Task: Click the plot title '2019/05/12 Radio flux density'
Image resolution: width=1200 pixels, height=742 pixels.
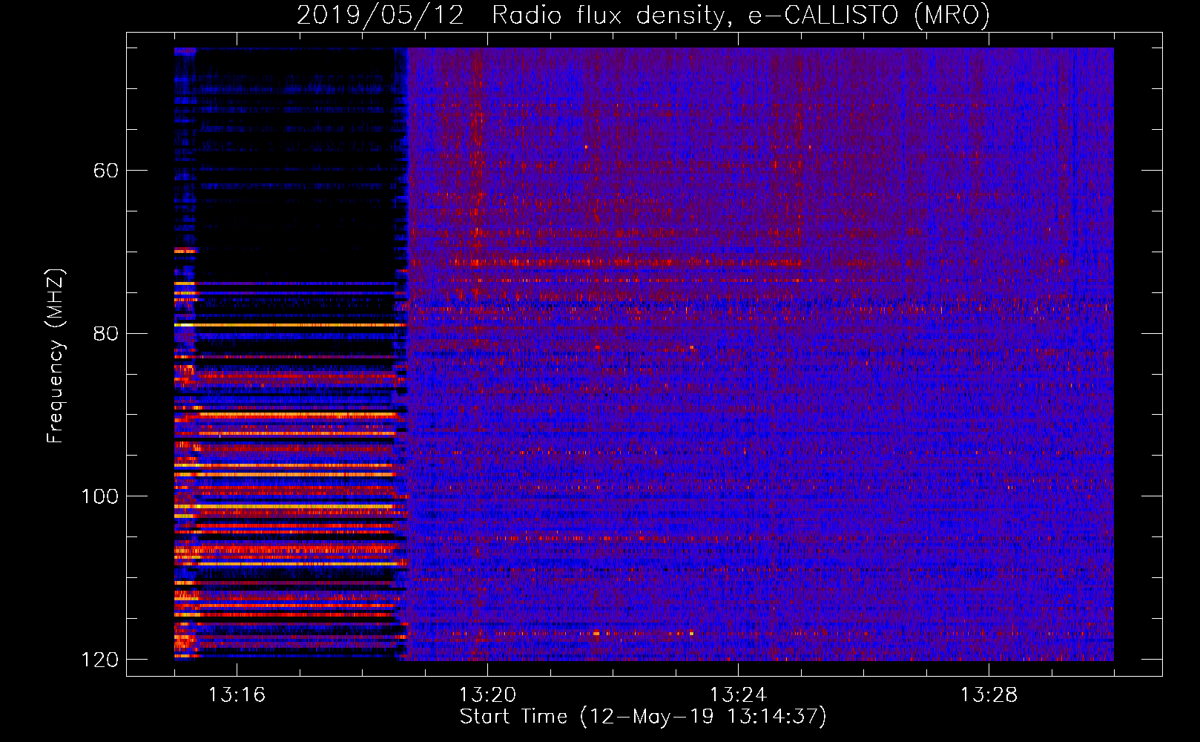Action: [x=644, y=15]
